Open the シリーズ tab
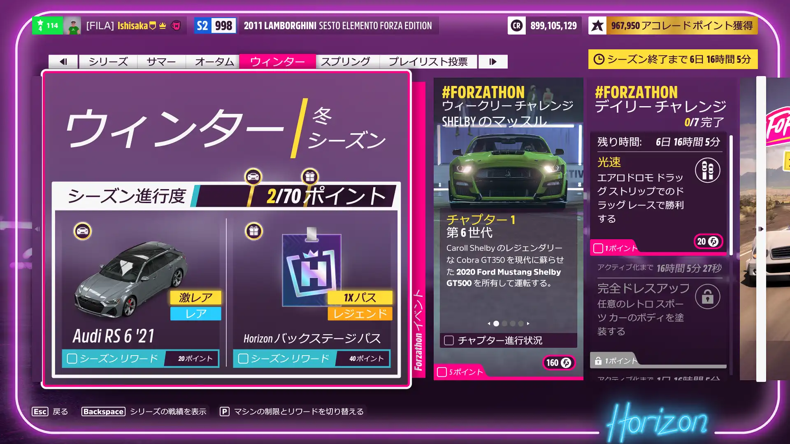 point(108,62)
